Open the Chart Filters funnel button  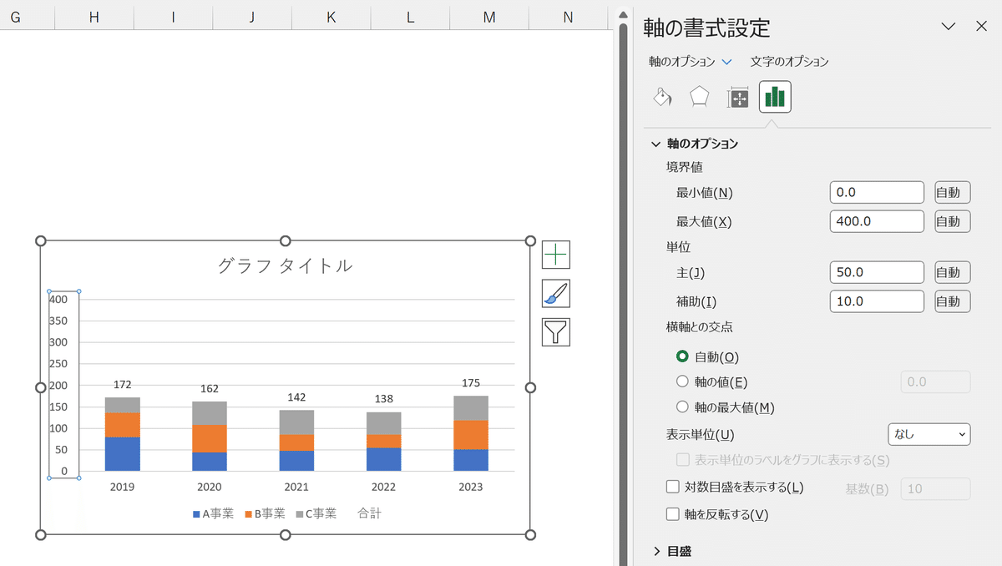556,331
